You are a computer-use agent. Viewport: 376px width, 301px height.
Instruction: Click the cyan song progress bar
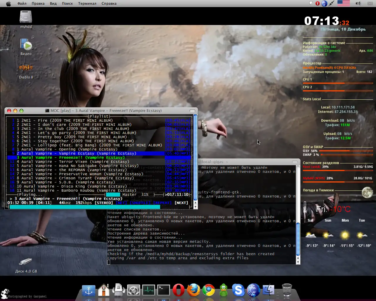85,207
